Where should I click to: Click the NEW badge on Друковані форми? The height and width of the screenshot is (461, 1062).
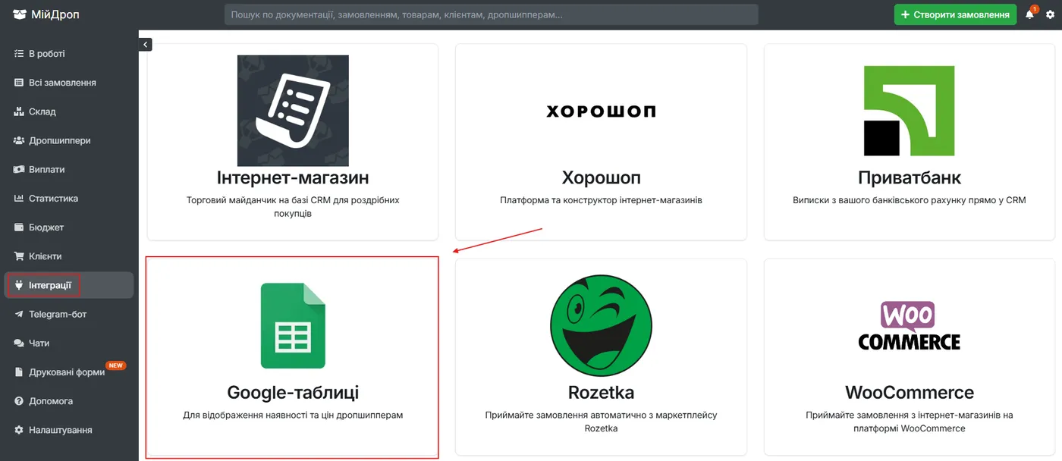coord(115,365)
